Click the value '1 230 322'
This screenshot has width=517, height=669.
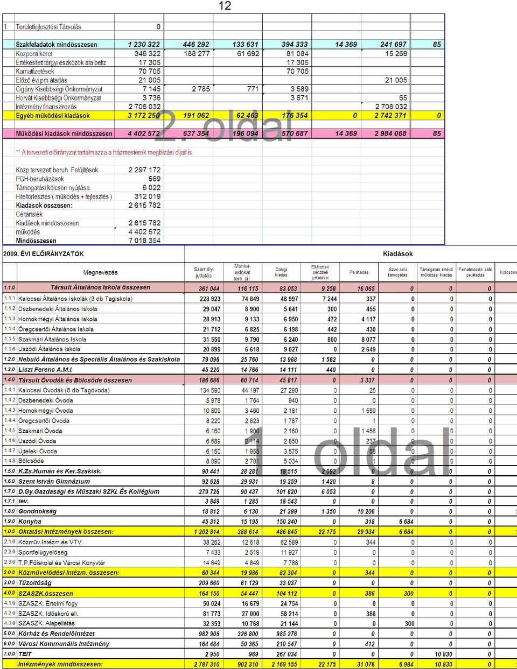click(144, 45)
